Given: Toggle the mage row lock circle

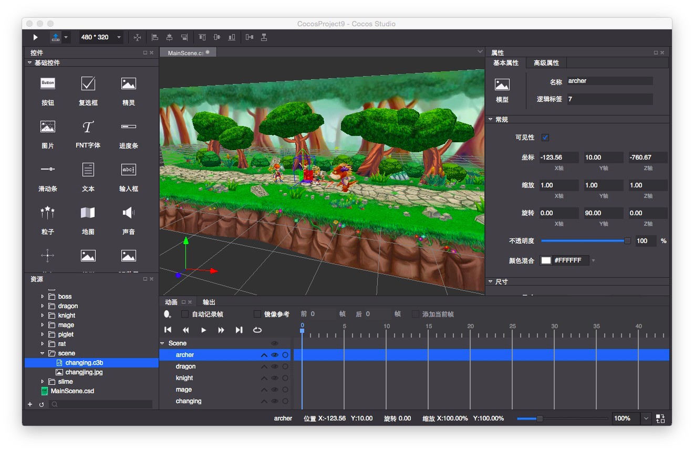Looking at the screenshot, I should point(285,390).
